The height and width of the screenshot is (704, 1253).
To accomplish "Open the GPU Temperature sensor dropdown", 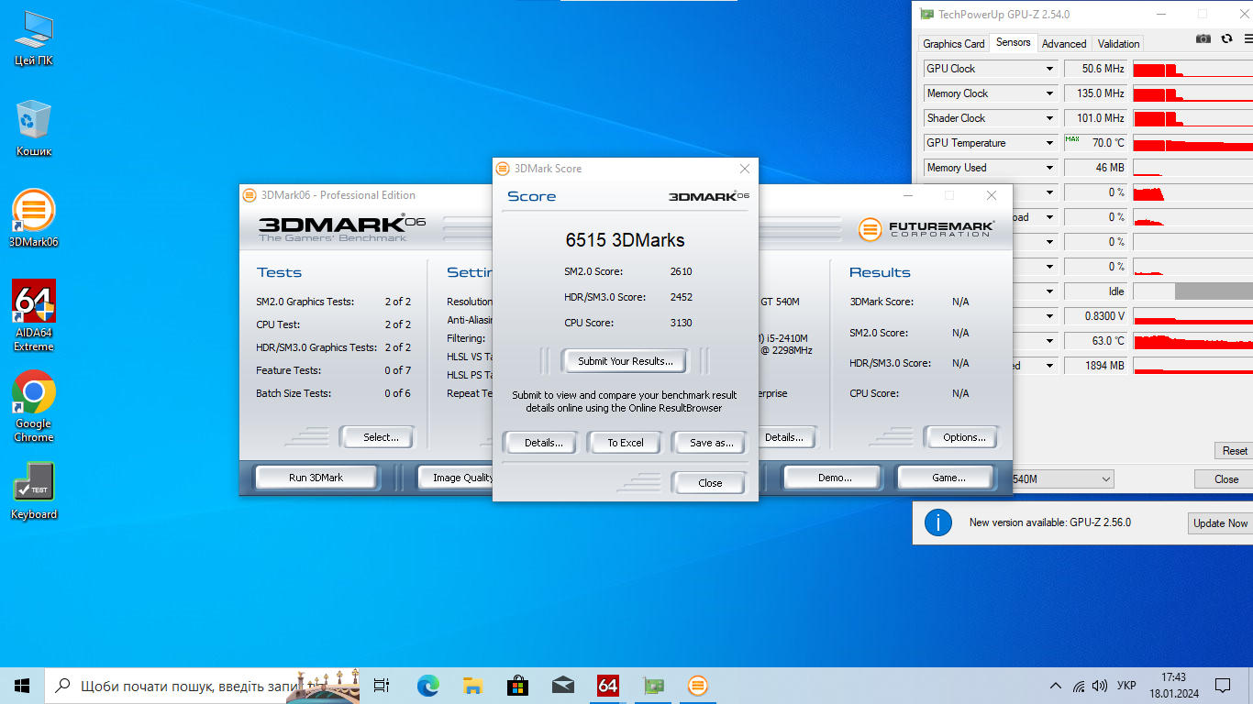I will click(1049, 143).
